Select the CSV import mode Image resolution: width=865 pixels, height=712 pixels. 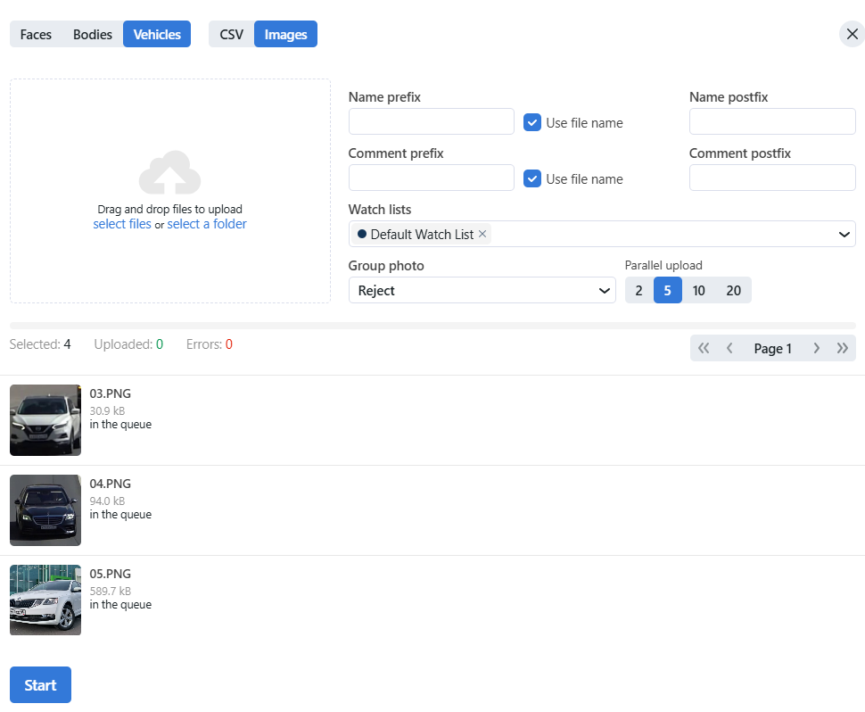(x=231, y=35)
